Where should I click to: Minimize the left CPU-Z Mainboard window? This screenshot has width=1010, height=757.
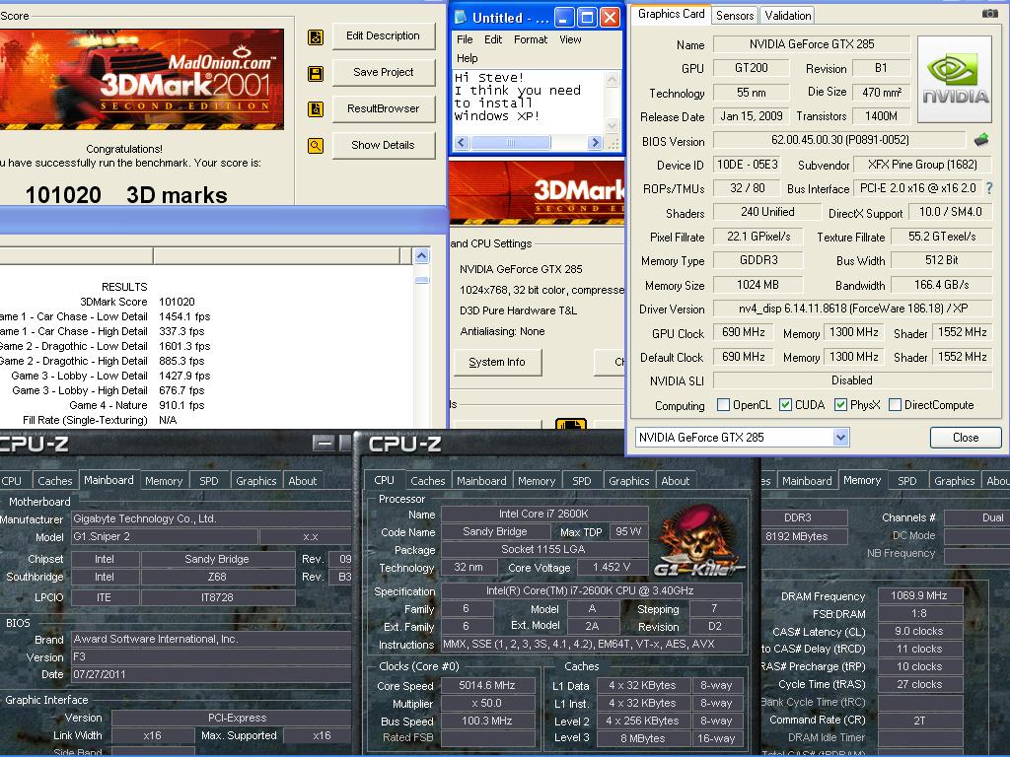click(323, 443)
